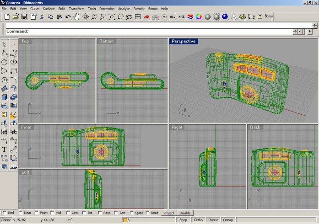The height and width of the screenshot is (224, 319).
Task: Click the blue Render sphere icon
Action: click(x=225, y=16)
